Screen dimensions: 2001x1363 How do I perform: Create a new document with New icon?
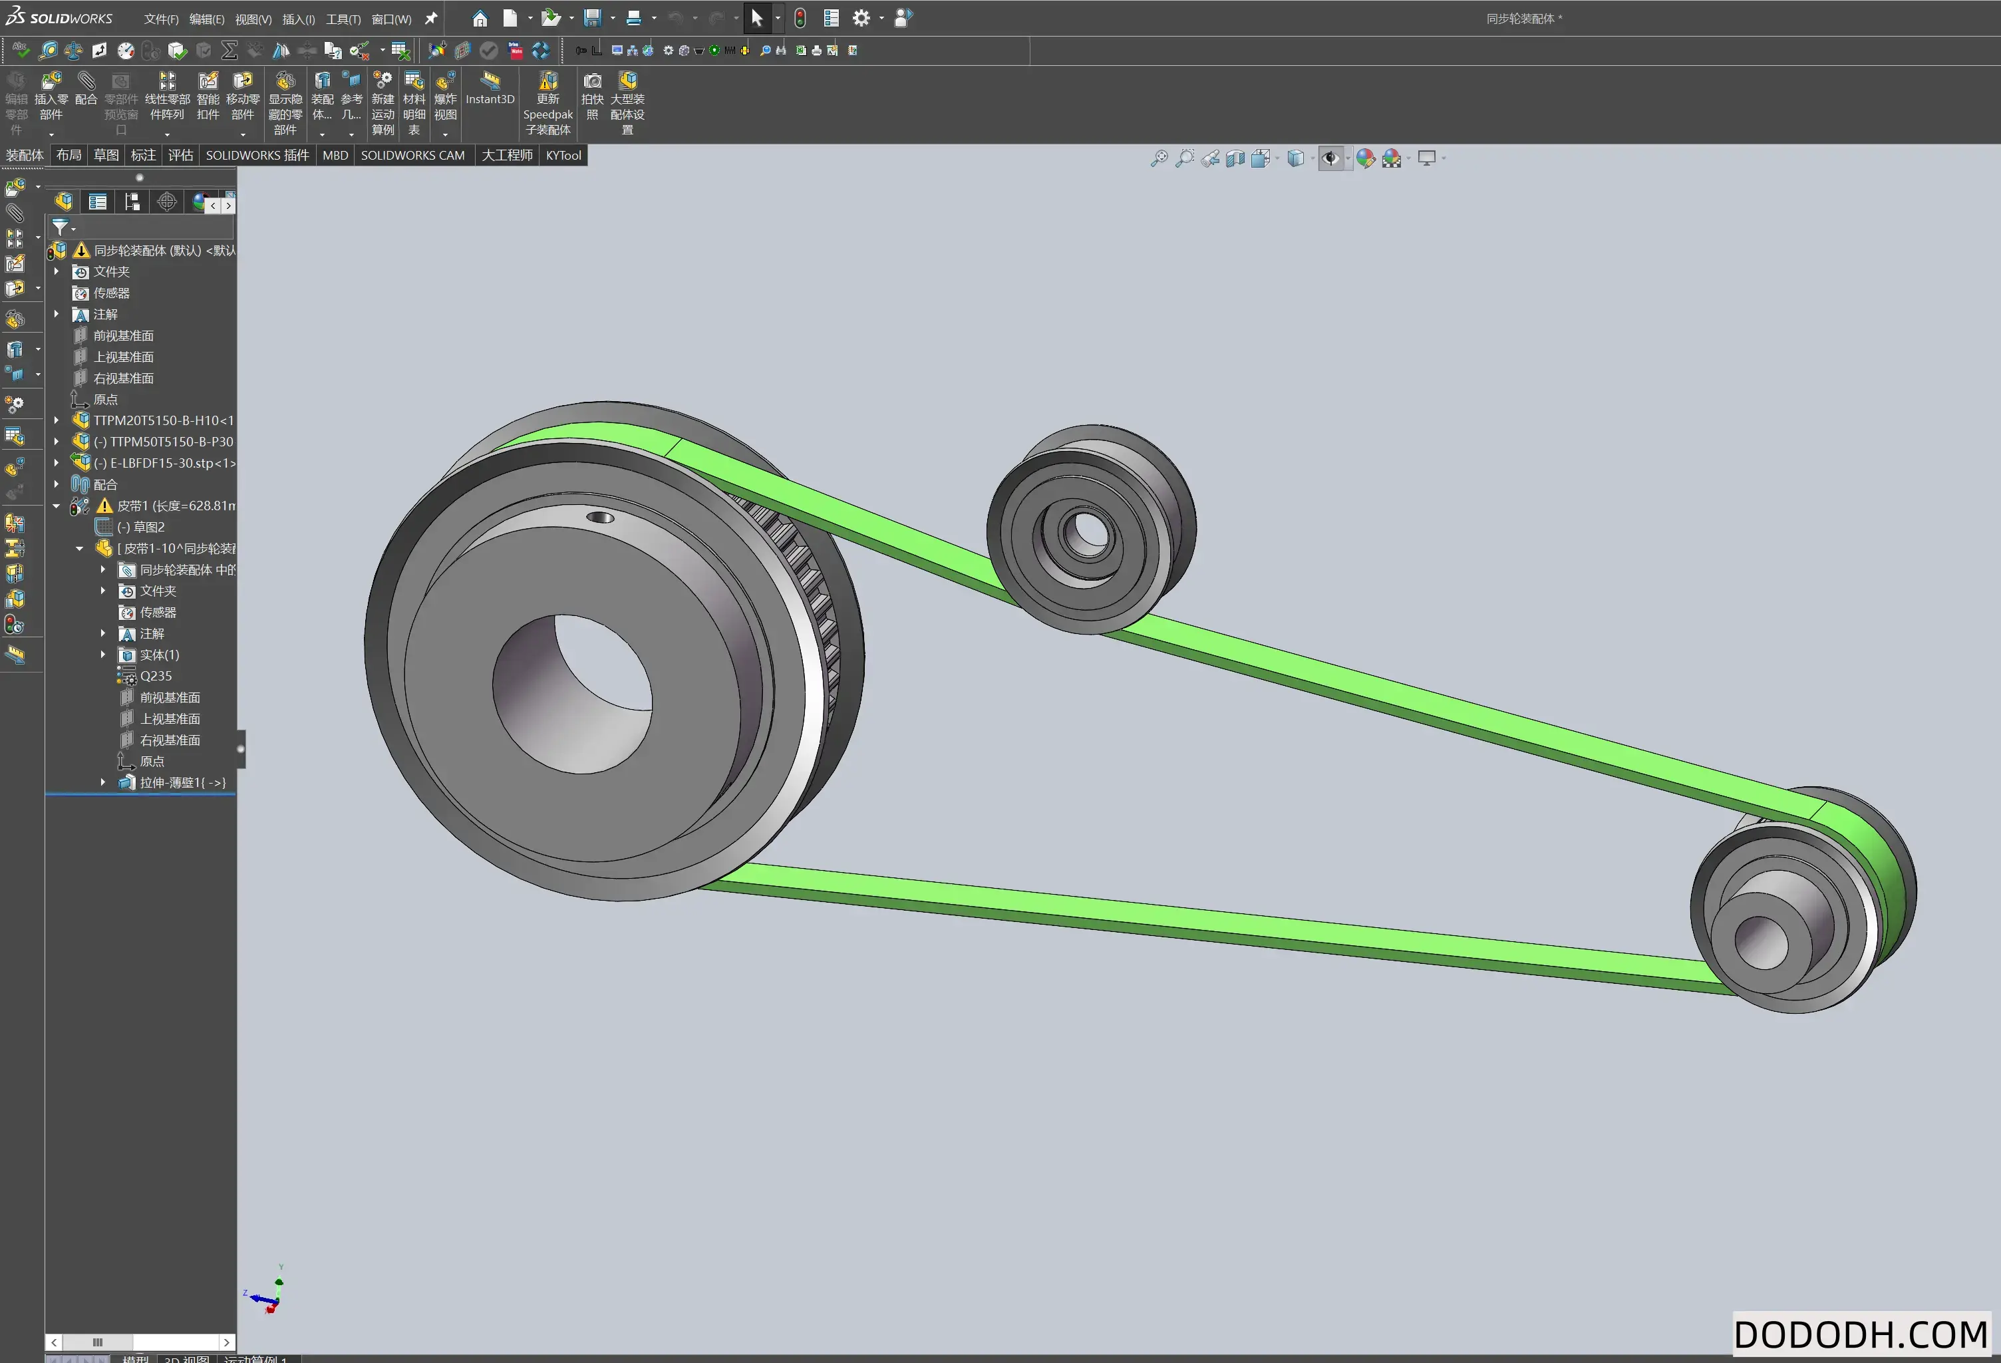(x=510, y=18)
